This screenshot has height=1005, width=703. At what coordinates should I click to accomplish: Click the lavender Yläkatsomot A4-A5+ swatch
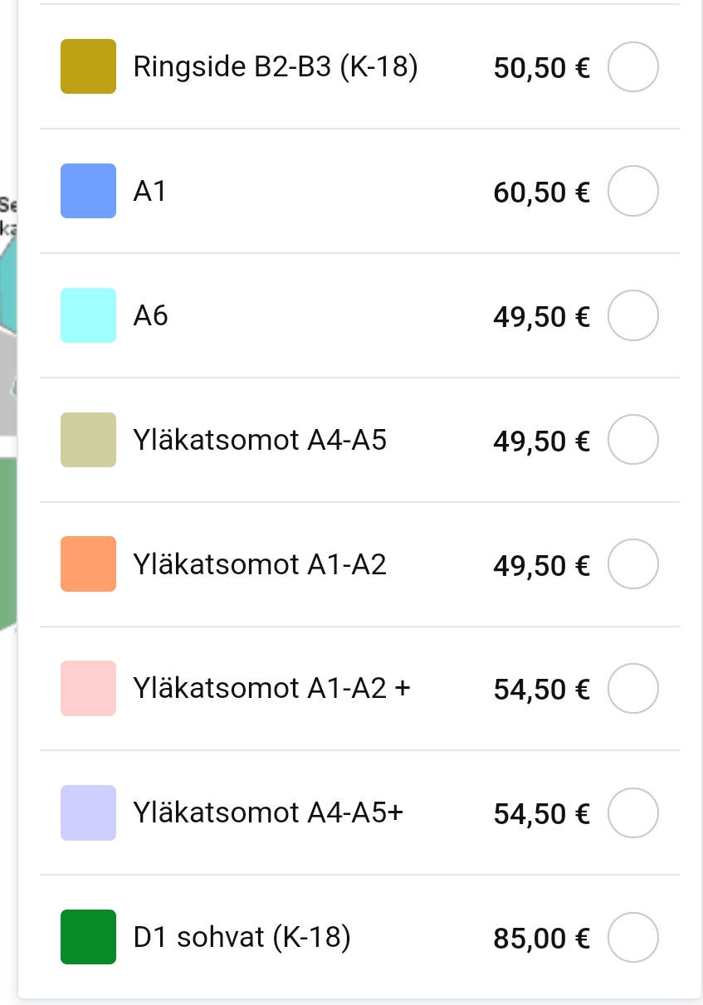[x=88, y=813]
